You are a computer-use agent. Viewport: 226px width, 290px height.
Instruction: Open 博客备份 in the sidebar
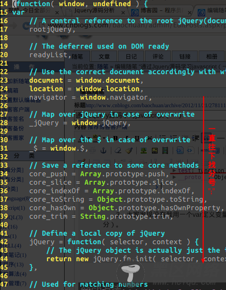coord(13,128)
